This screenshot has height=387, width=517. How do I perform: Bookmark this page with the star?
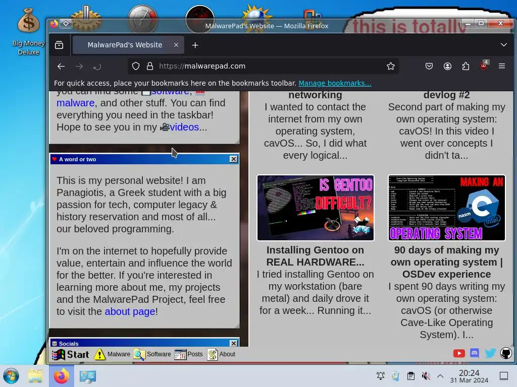[x=391, y=66]
